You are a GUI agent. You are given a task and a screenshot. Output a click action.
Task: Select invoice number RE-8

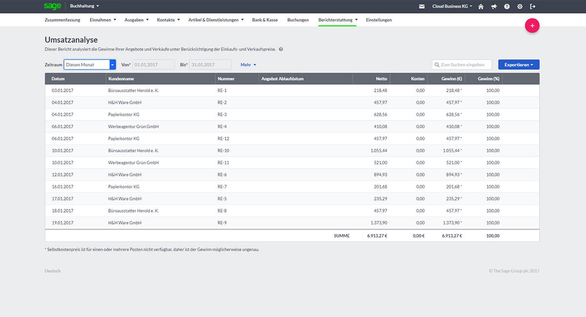pos(222,211)
